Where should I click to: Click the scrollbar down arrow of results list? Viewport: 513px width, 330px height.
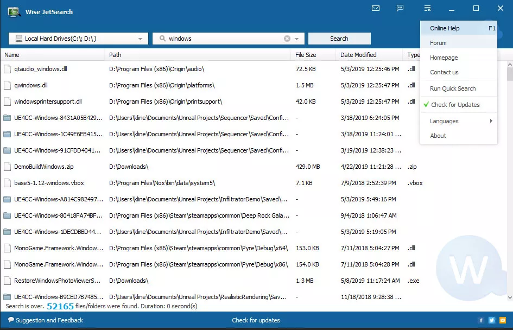tap(510, 297)
